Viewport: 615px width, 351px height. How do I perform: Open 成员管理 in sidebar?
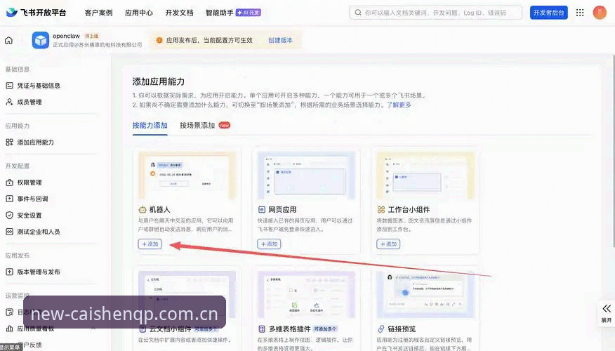[29, 102]
